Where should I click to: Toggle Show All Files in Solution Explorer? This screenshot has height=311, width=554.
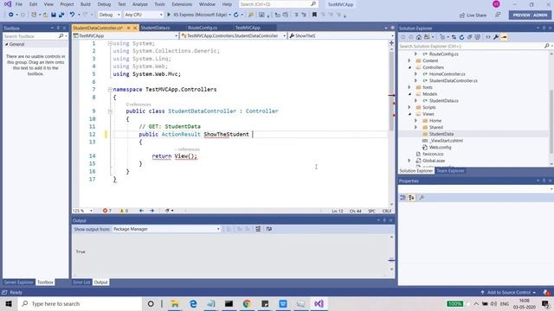coord(477,37)
